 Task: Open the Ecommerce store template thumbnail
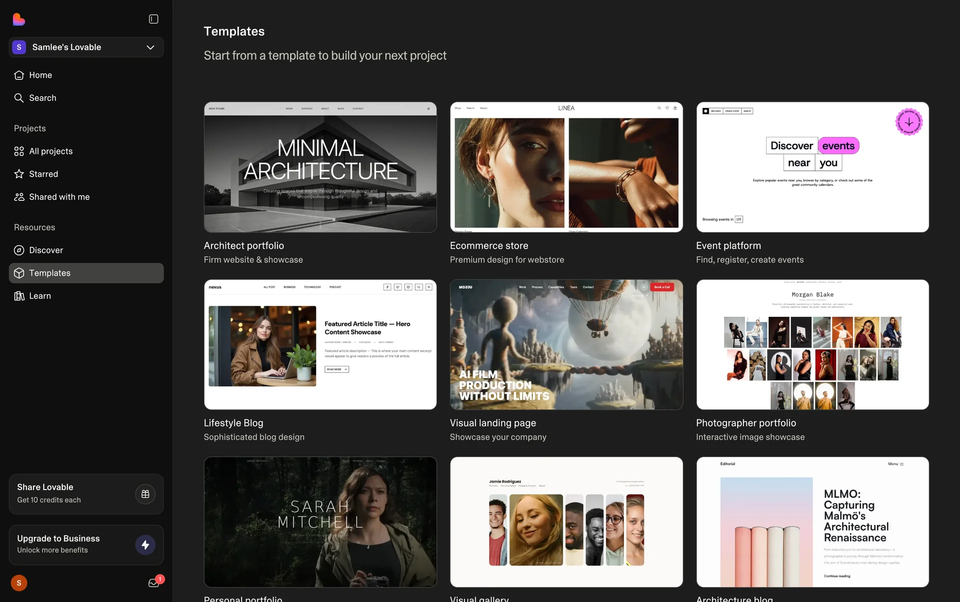point(566,167)
